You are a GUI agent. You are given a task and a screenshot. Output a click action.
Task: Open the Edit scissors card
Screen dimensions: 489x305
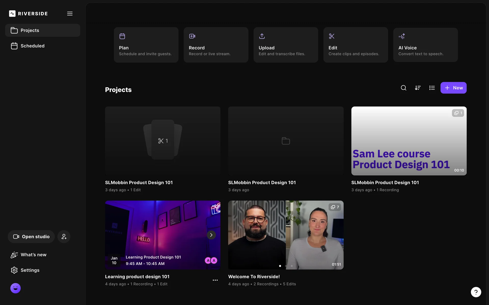point(332,36)
